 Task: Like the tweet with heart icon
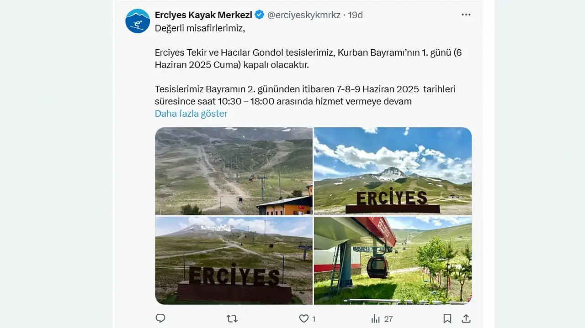click(304, 318)
